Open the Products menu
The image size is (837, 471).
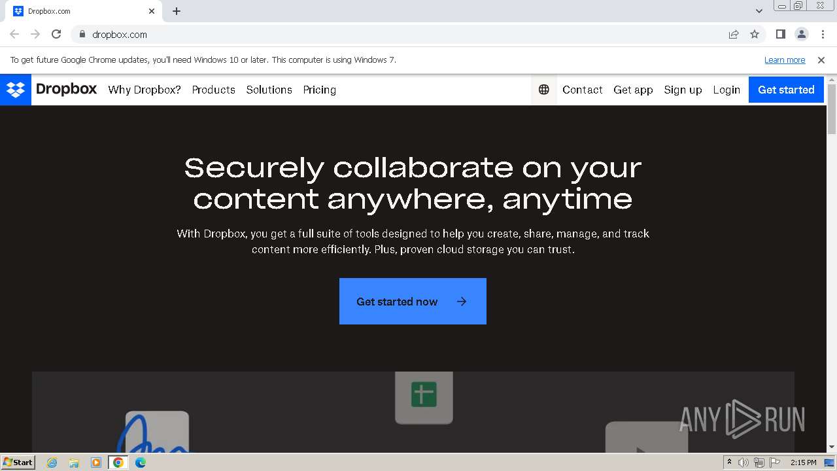click(x=213, y=90)
